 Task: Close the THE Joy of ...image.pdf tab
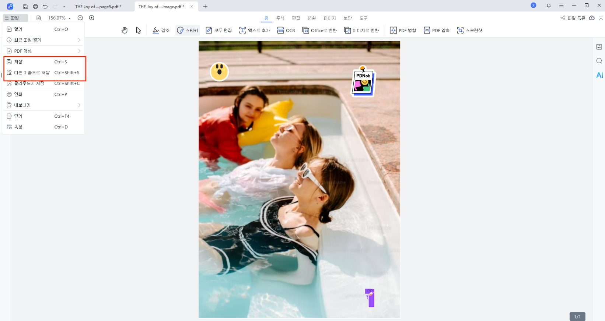192,6
